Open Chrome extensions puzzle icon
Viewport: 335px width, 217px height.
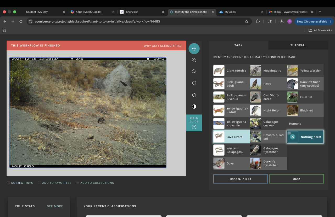pyautogui.click(x=258, y=21)
